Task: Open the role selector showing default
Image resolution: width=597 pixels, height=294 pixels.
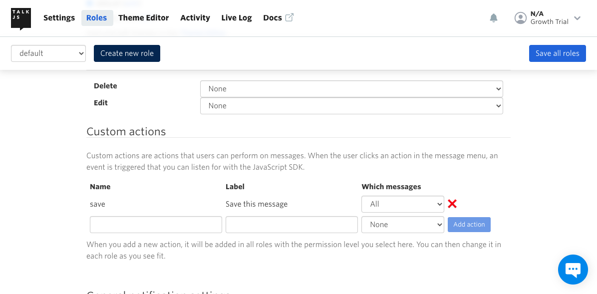Action: pos(48,53)
